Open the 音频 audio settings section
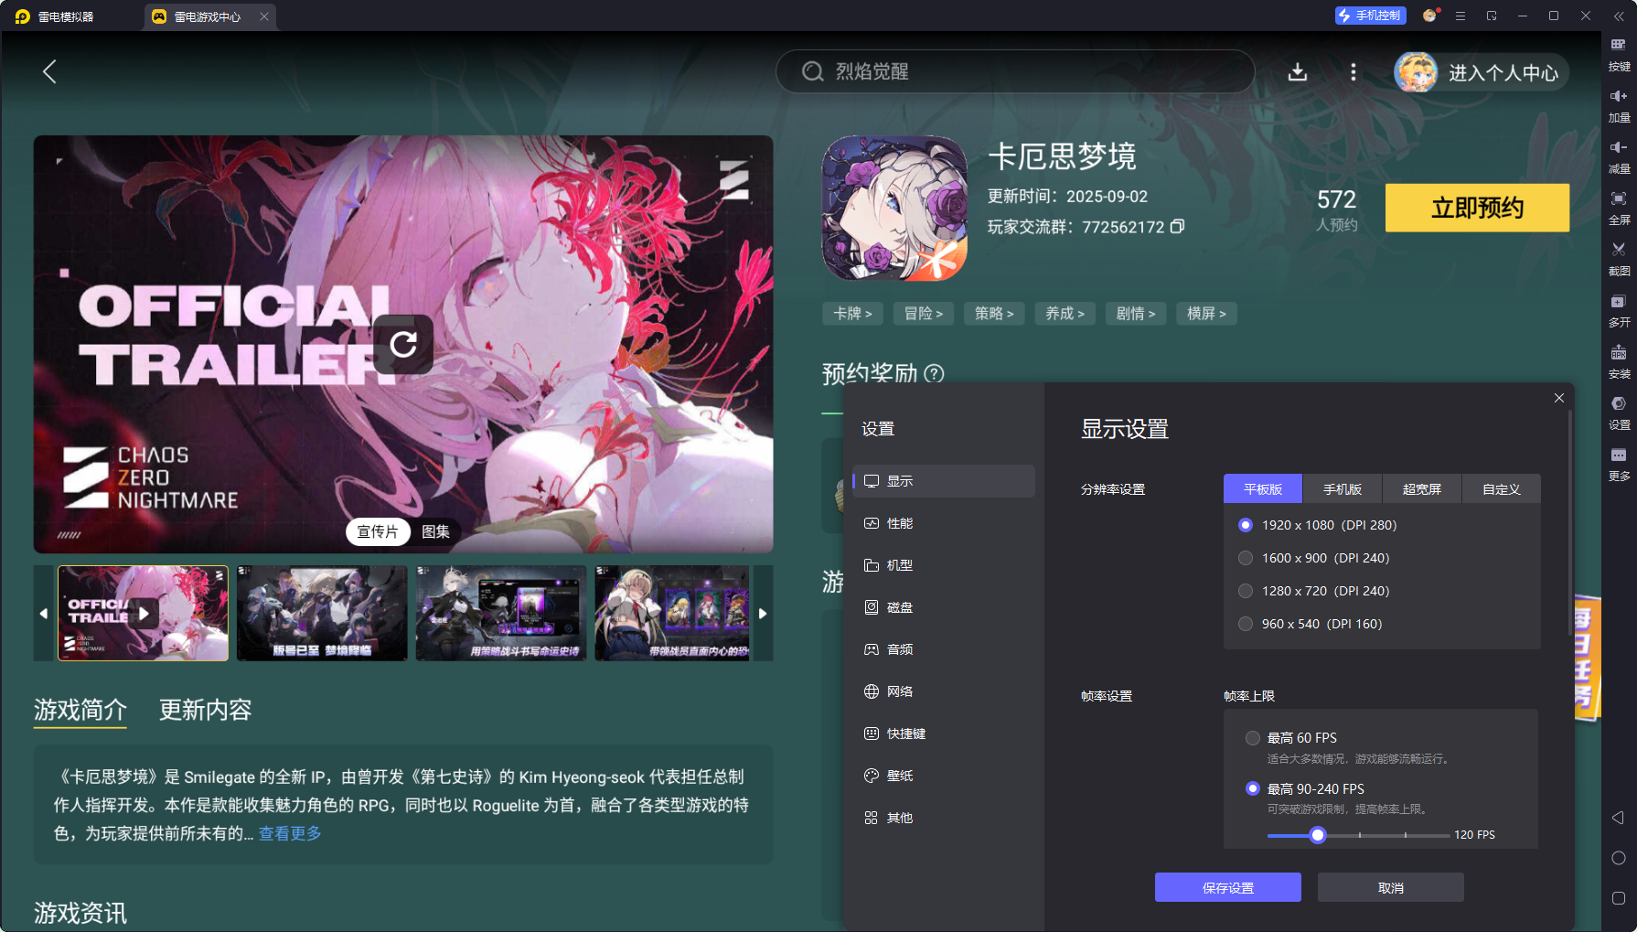Image resolution: width=1637 pixels, height=932 pixels. tap(901, 649)
